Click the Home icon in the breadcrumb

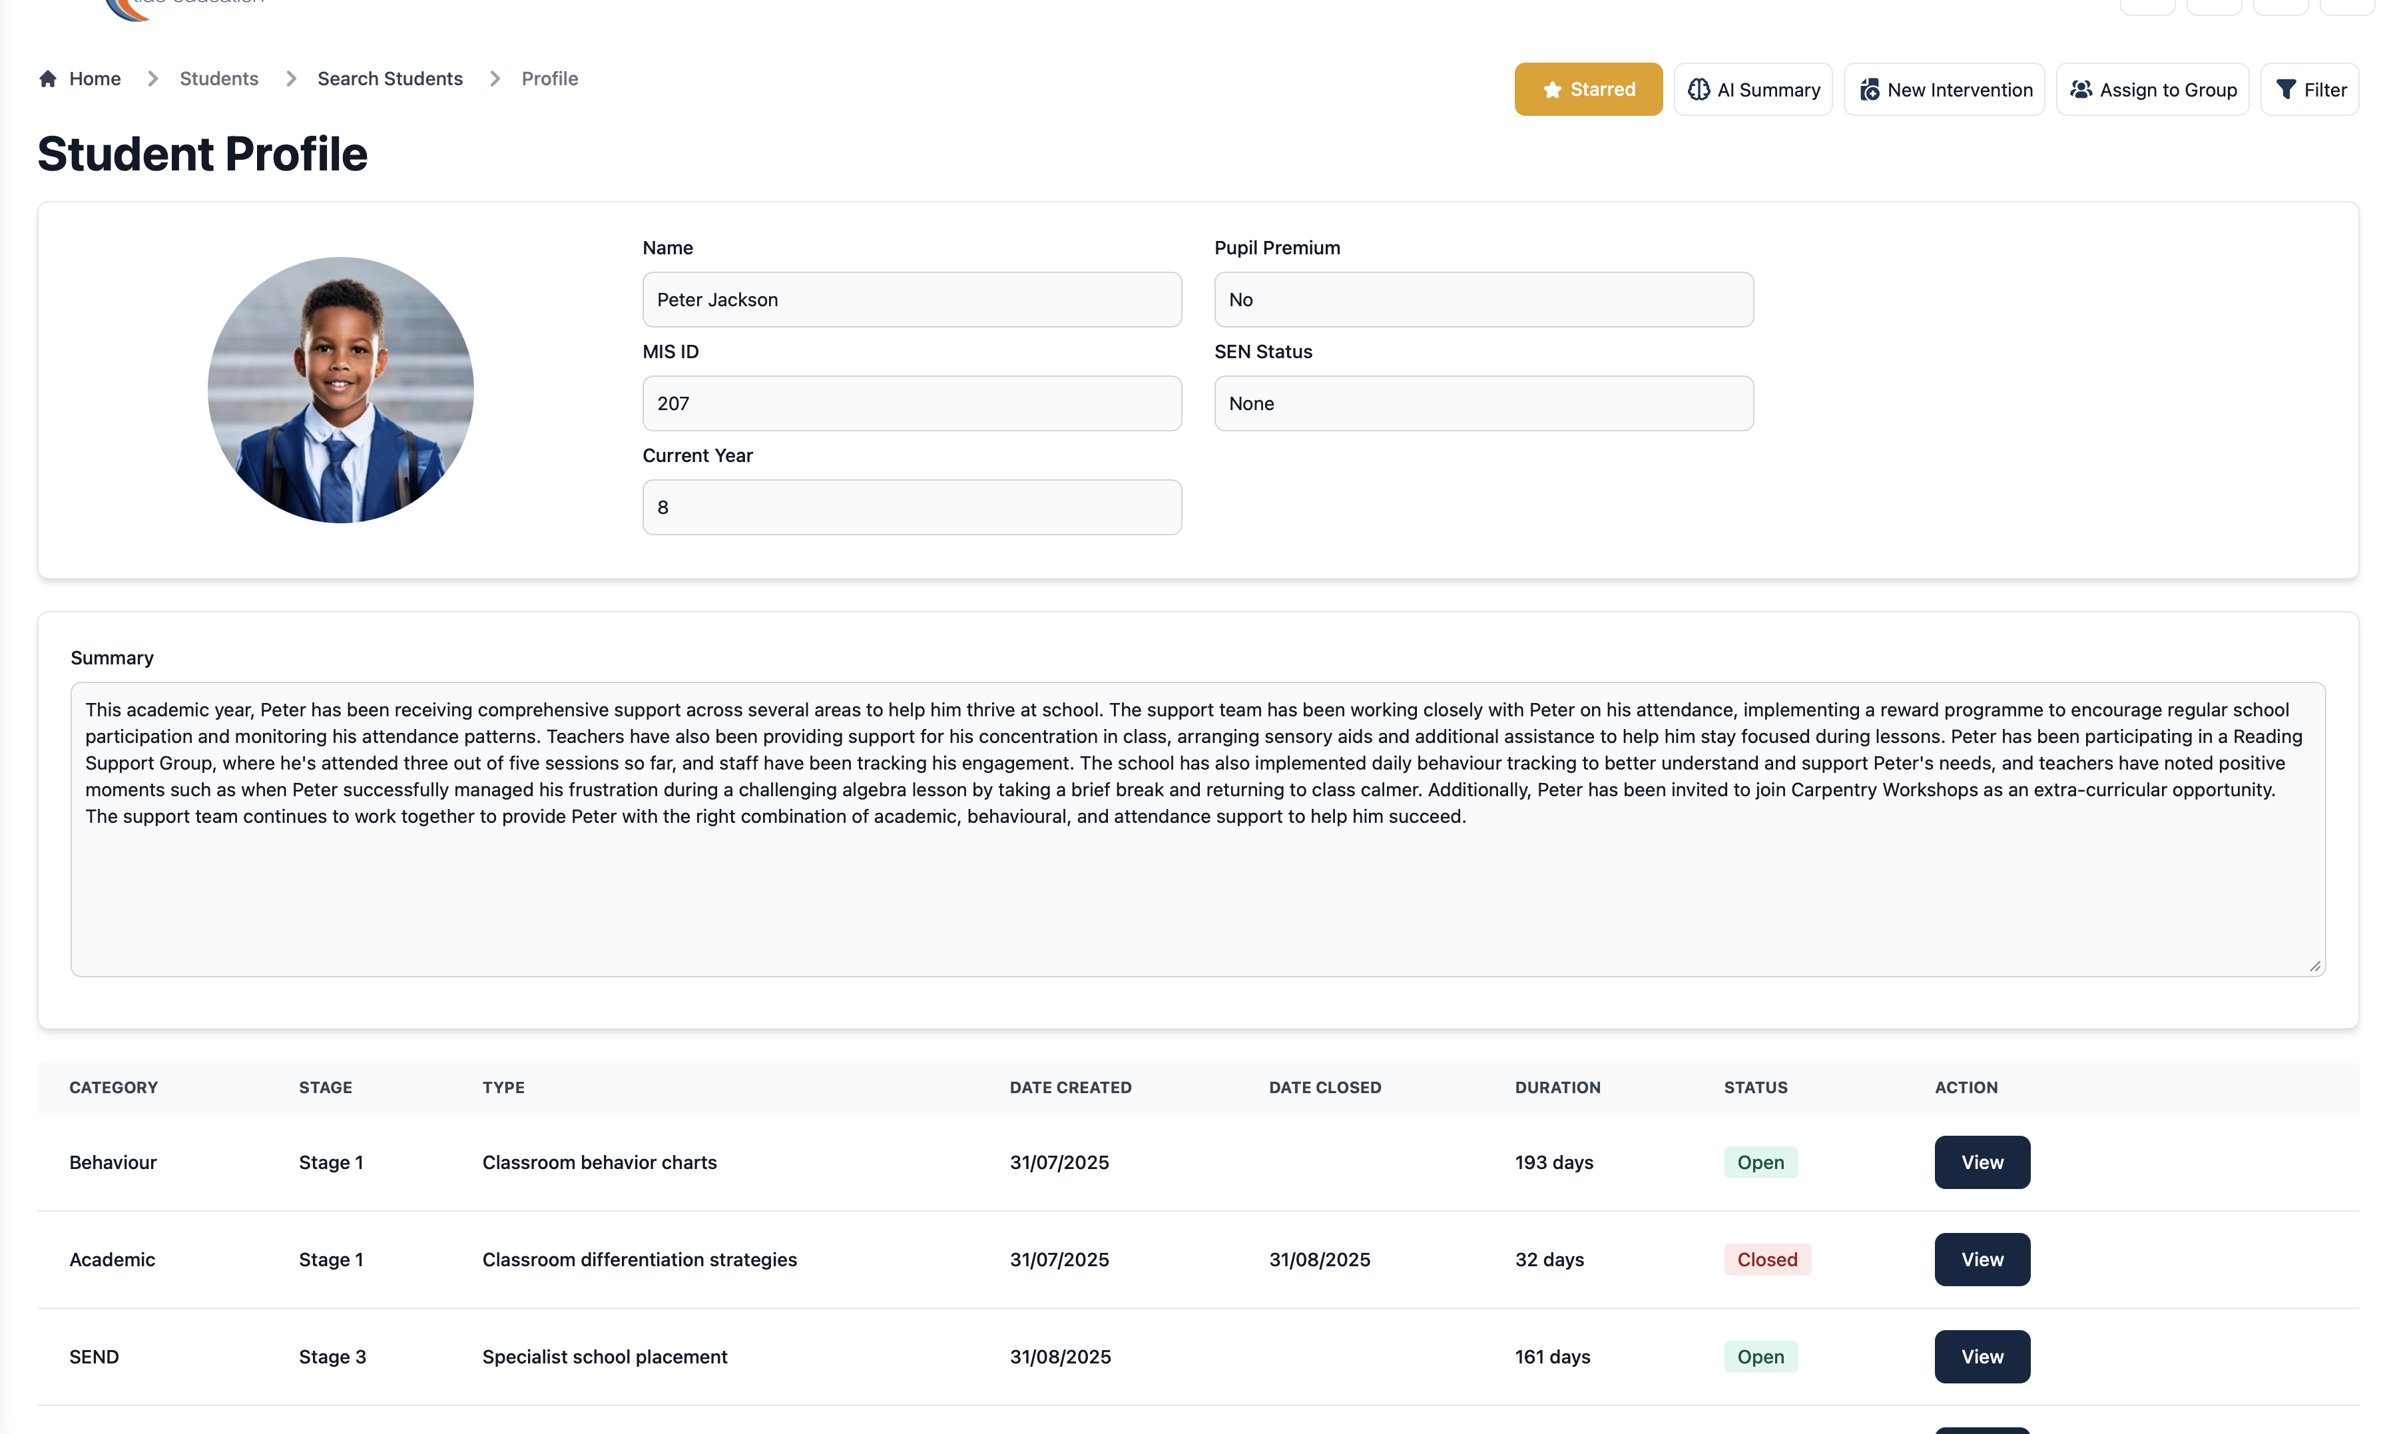coord(47,79)
